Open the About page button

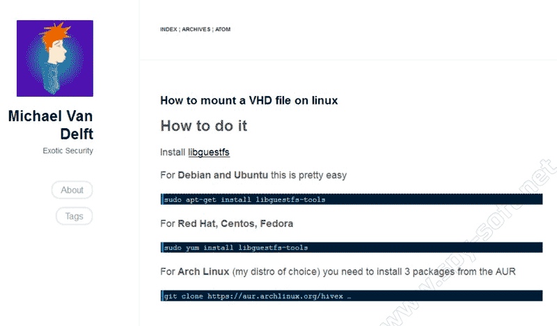pos(72,190)
